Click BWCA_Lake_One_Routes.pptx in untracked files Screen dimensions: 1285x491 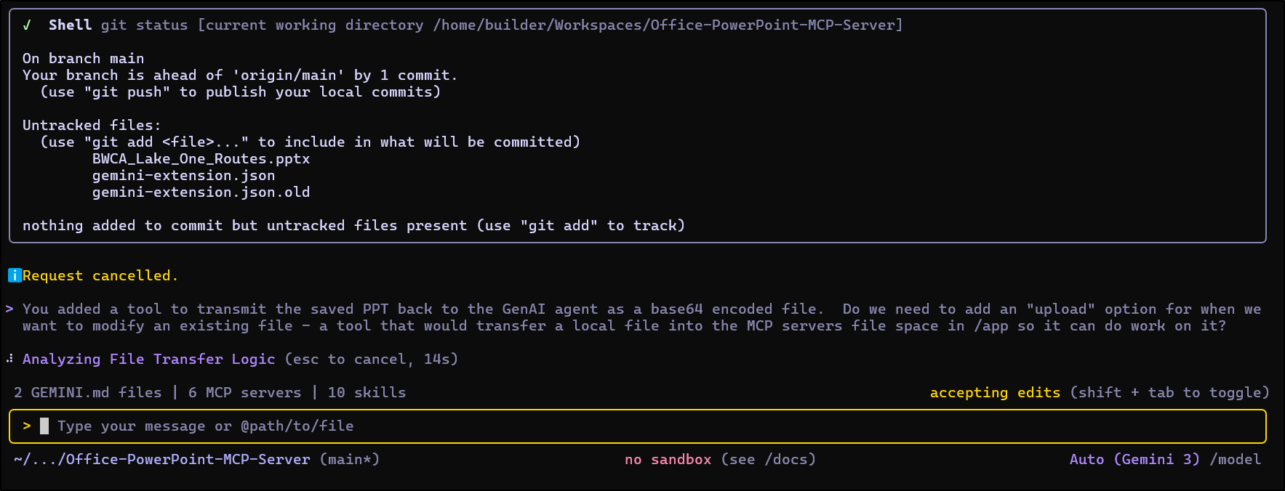click(x=201, y=158)
